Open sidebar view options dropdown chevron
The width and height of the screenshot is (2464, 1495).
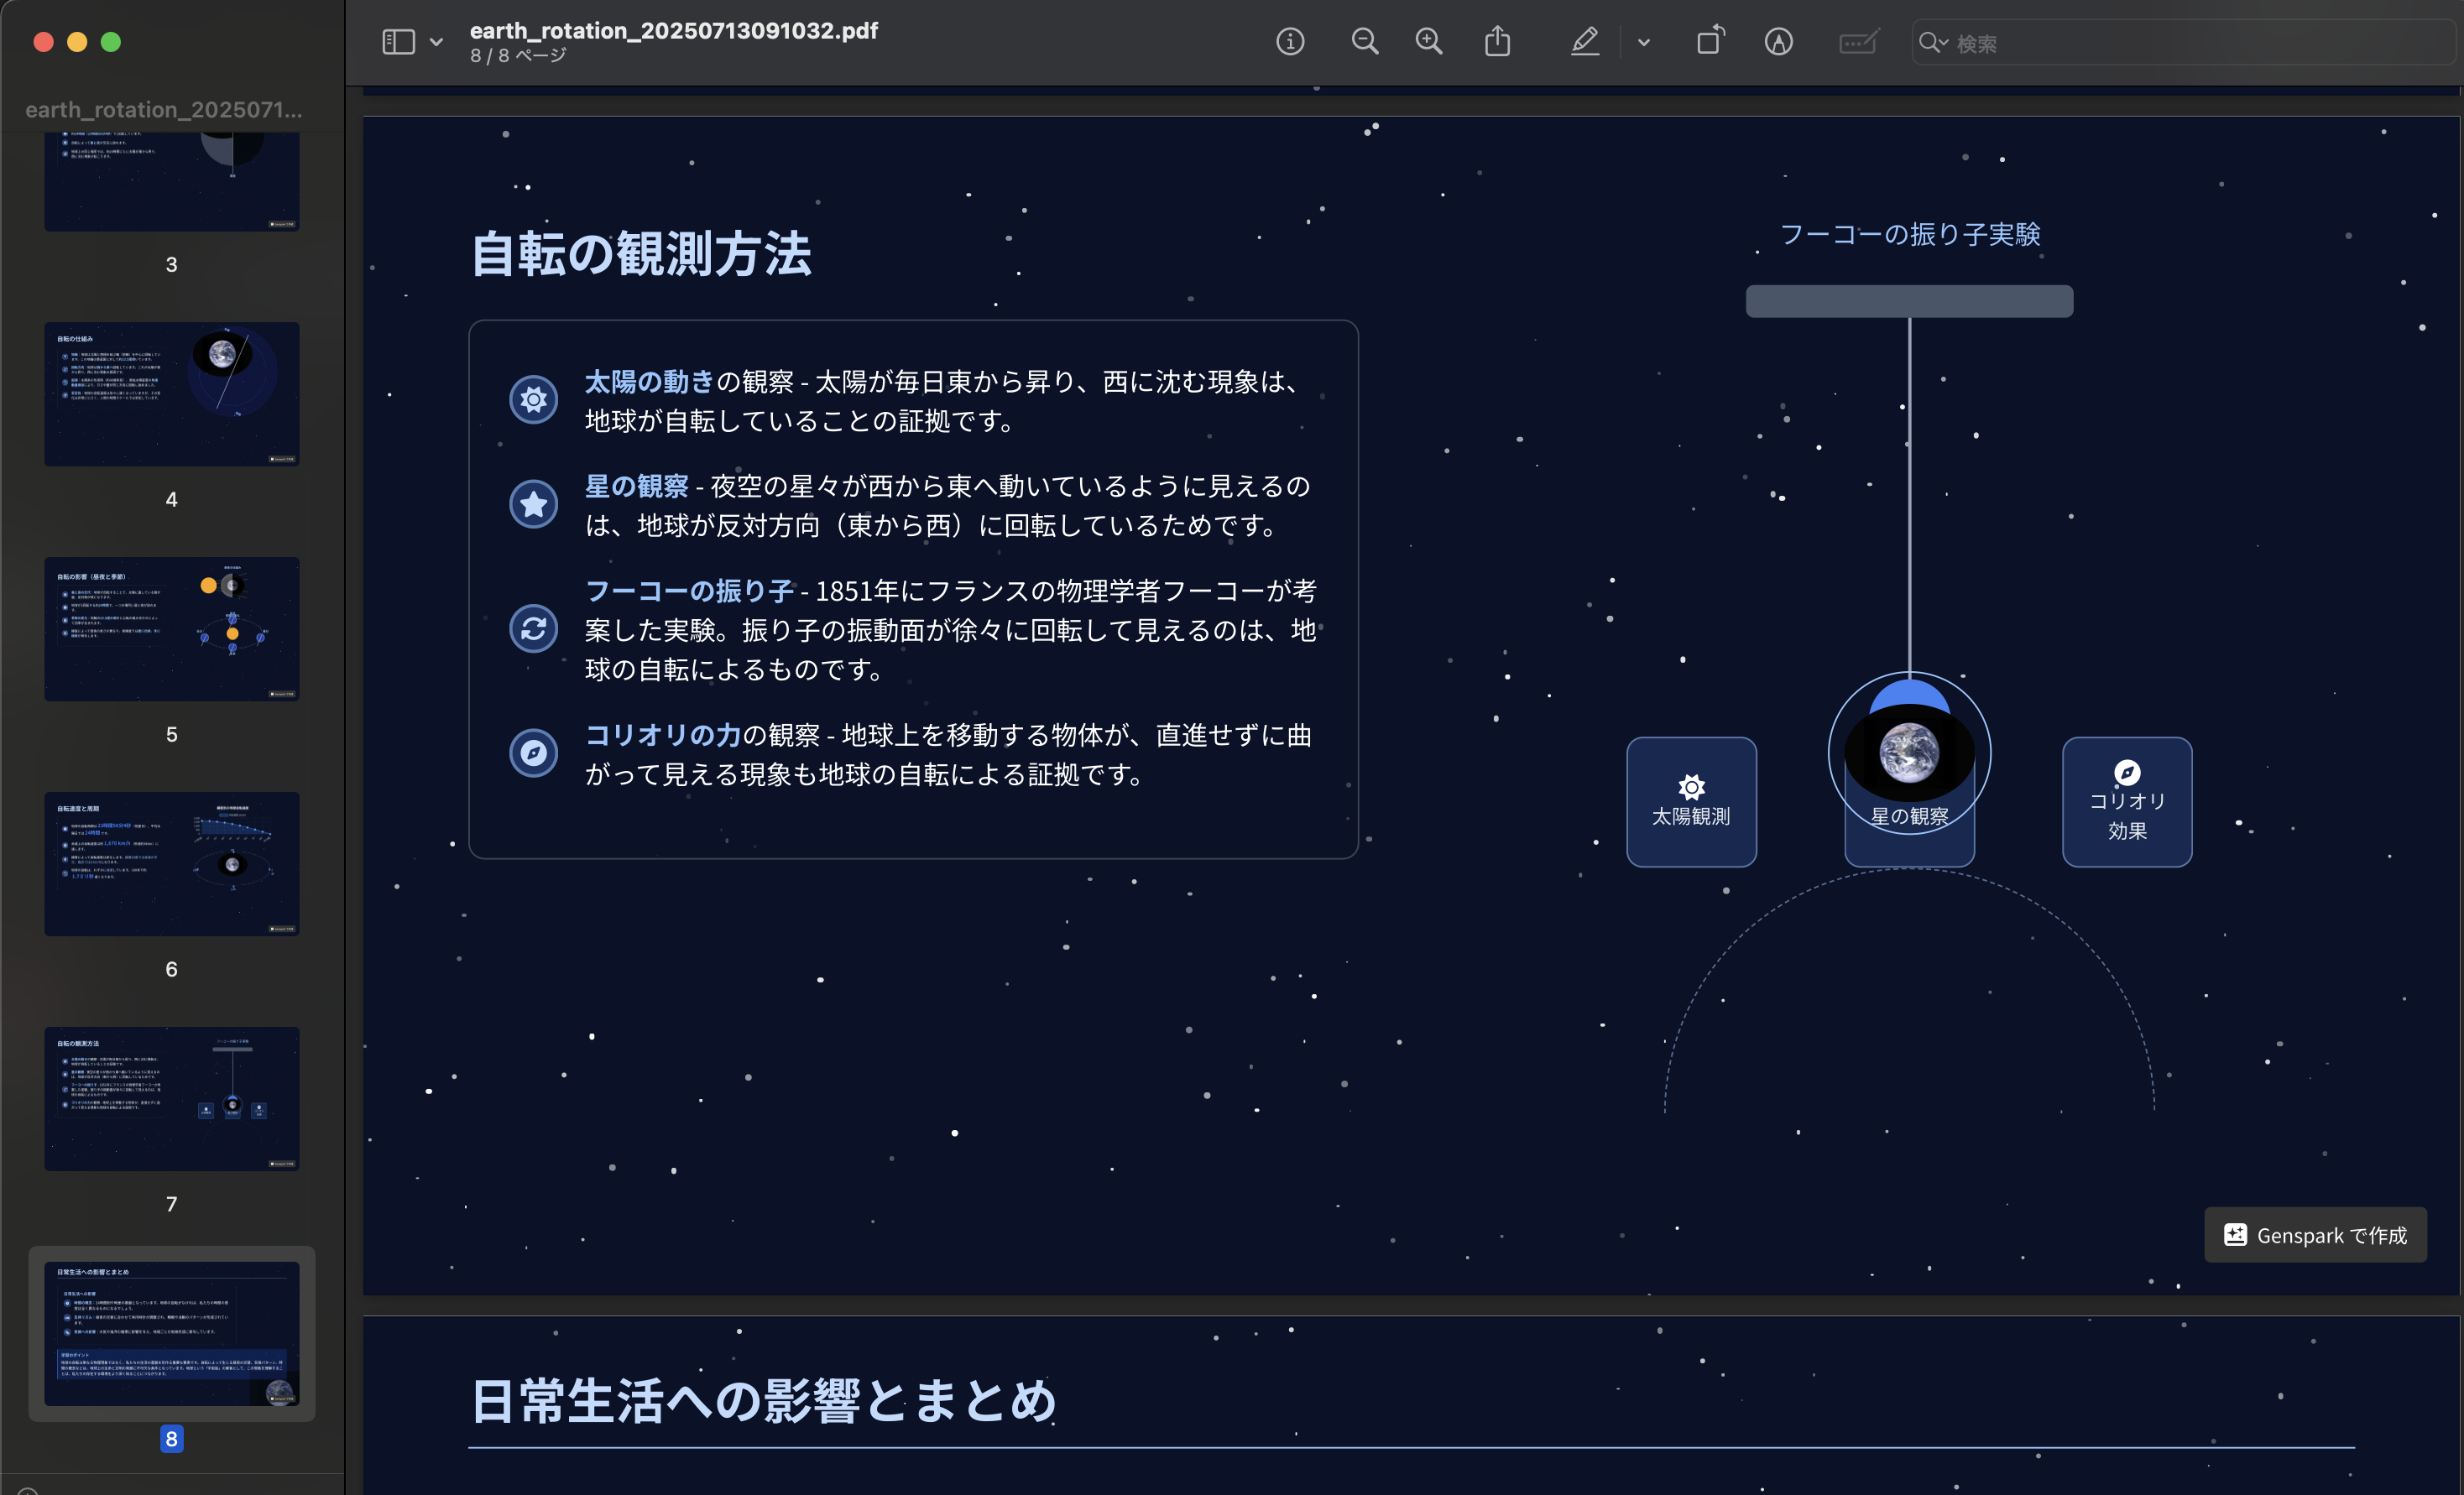[436, 42]
